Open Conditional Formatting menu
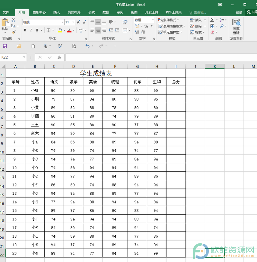Image resolution: width=257 pixels, height=262 pixels. click(x=168, y=20)
